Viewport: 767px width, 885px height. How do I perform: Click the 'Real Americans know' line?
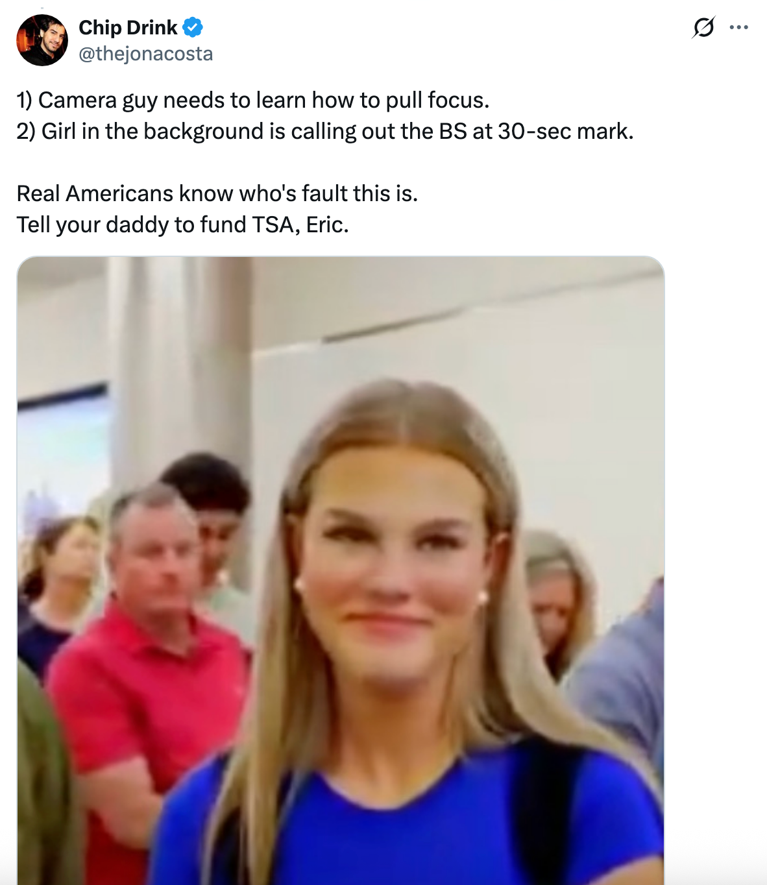click(217, 193)
